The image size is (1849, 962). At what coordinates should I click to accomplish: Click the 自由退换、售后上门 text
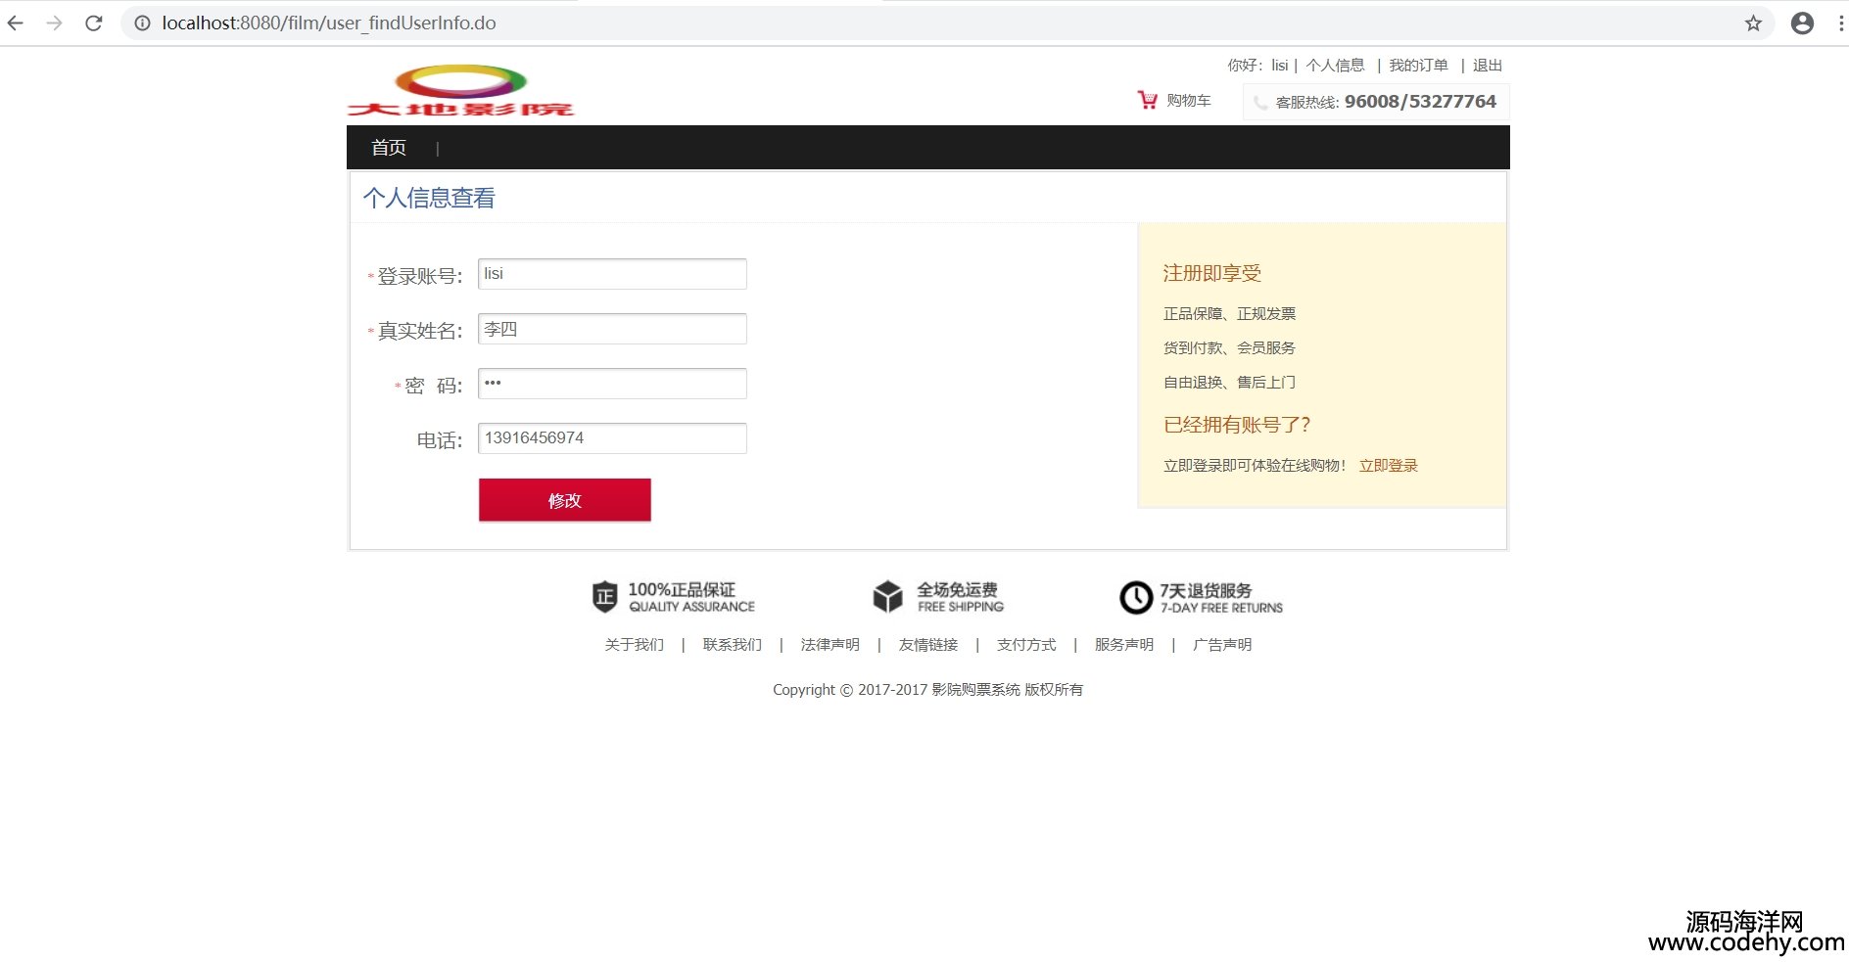point(1230,383)
